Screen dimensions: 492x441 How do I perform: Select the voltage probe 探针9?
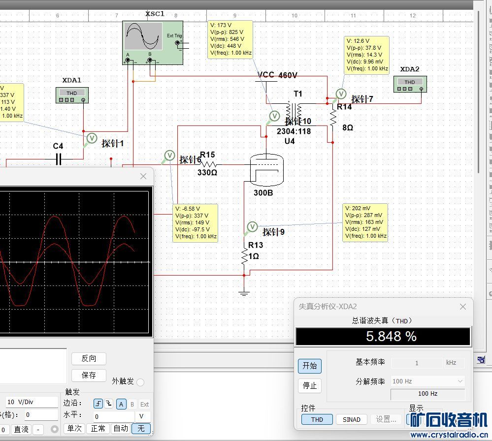[252, 227]
